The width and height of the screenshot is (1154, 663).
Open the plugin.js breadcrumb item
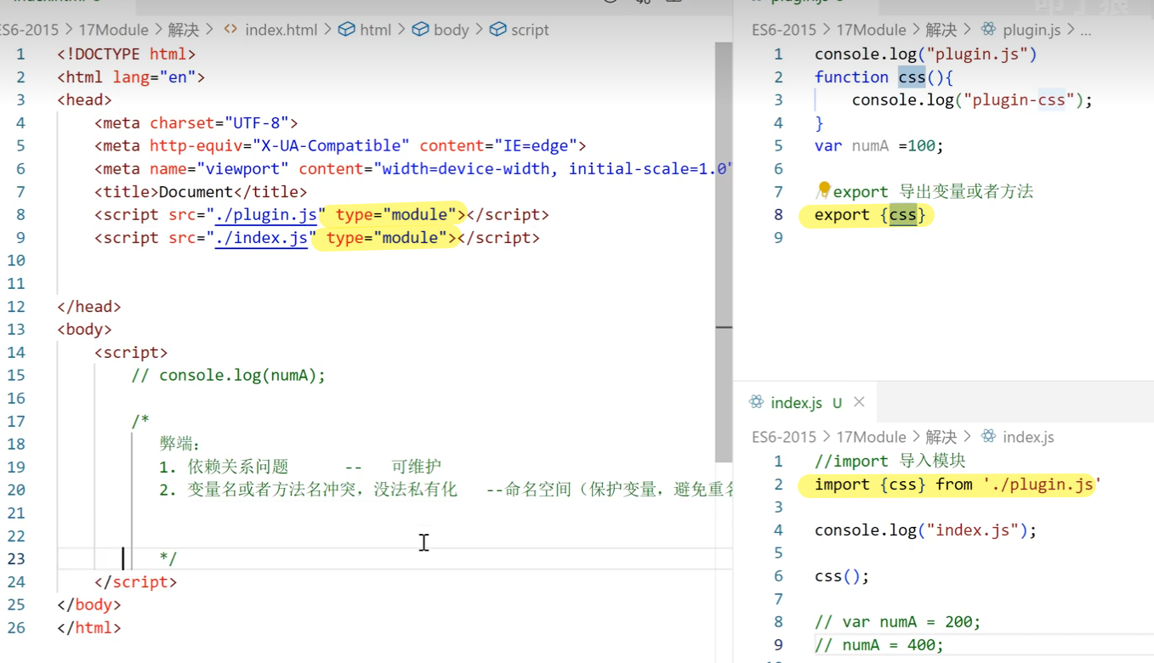[1032, 30]
